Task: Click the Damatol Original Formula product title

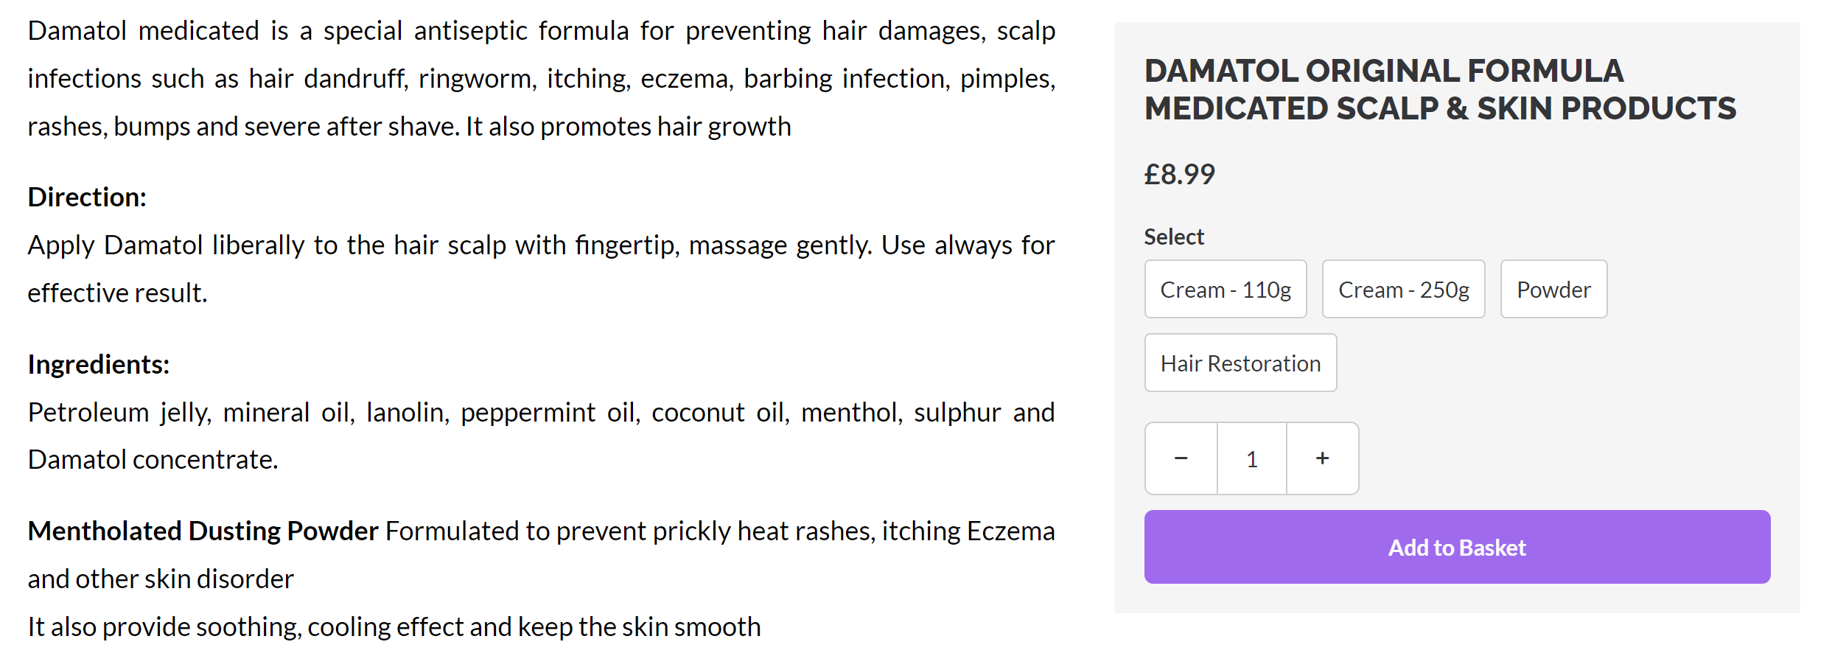Action: pyautogui.click(x=1440, y=89)
